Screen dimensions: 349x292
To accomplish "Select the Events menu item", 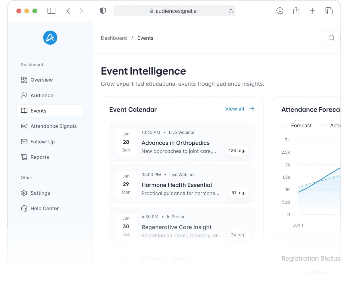I will (x=50, y=111).
